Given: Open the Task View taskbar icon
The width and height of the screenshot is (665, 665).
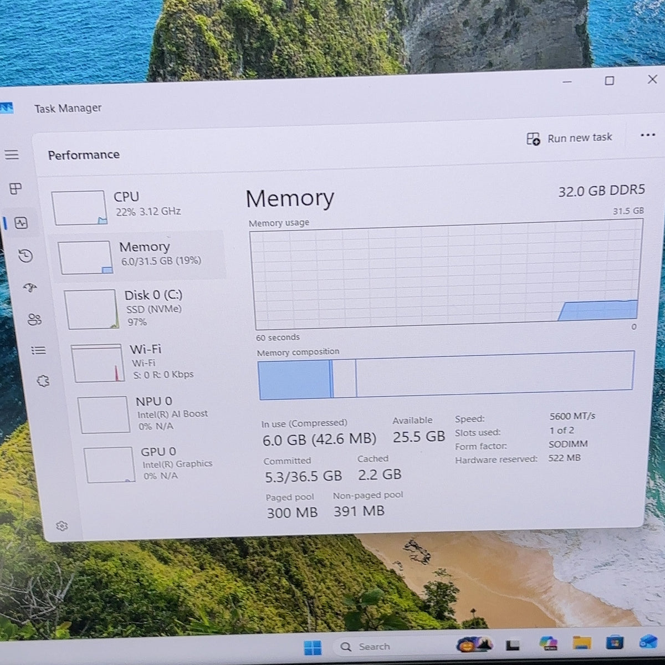Looking at the screenshot, I should [513, 645].
